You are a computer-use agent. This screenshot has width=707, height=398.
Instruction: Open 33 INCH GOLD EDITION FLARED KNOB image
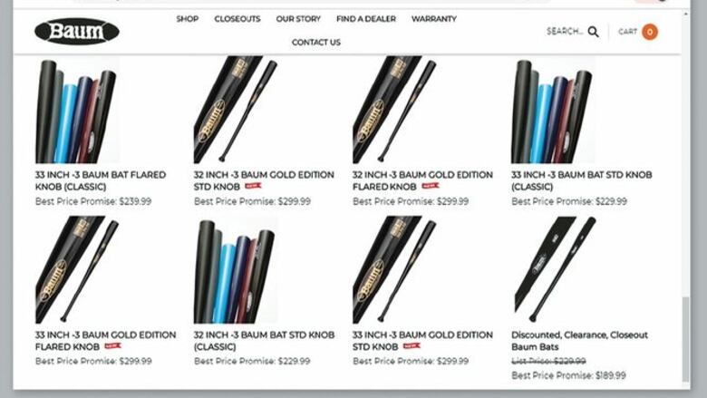(77, 269)
